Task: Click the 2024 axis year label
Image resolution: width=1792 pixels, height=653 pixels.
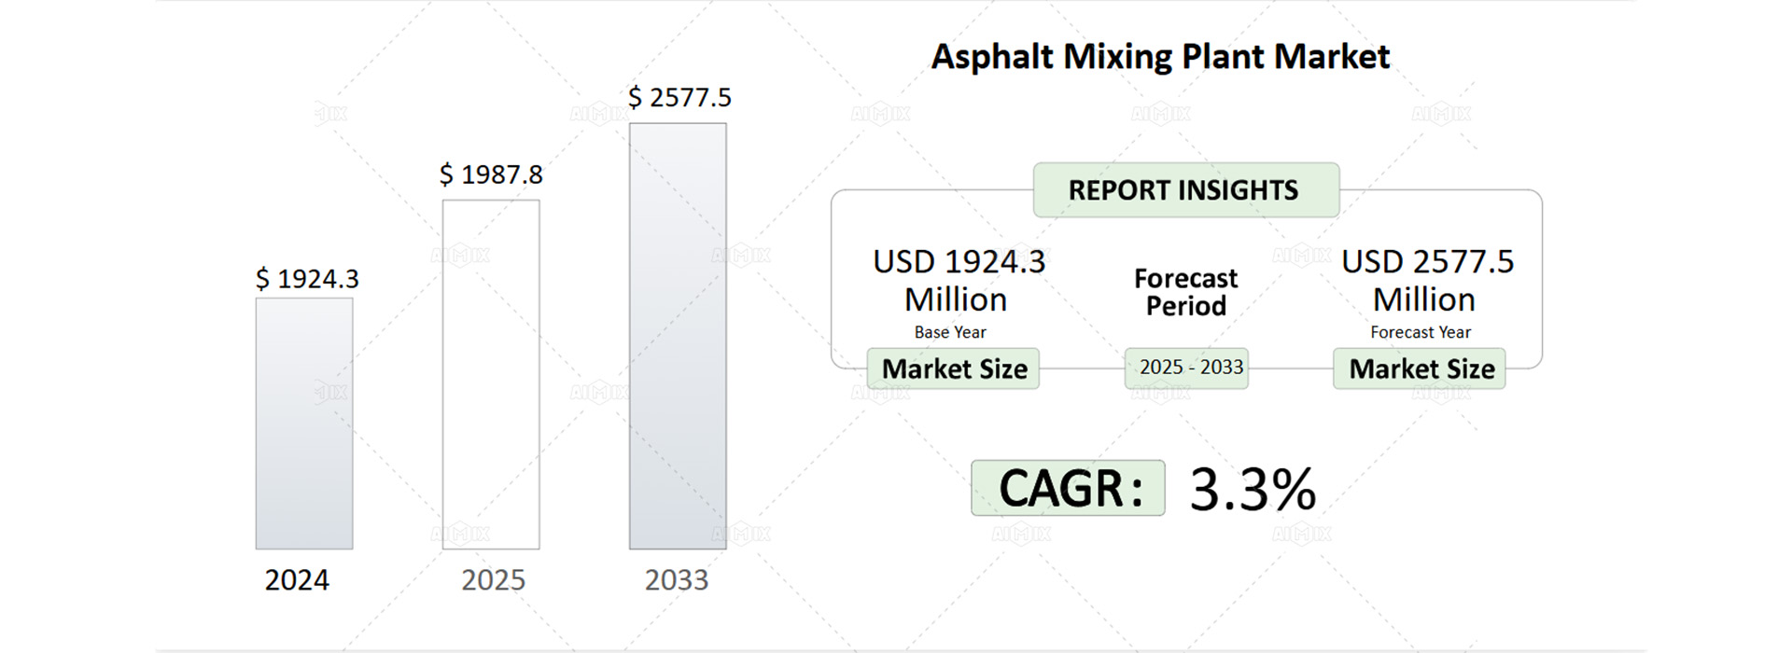Action: [x=297, y=580]
